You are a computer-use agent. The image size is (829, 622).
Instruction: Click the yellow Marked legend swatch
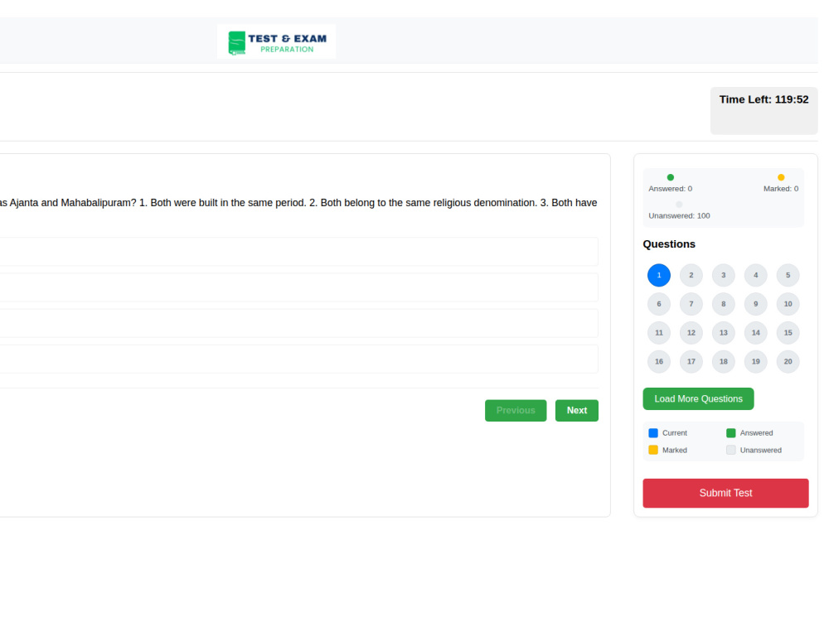click(653, 450)
